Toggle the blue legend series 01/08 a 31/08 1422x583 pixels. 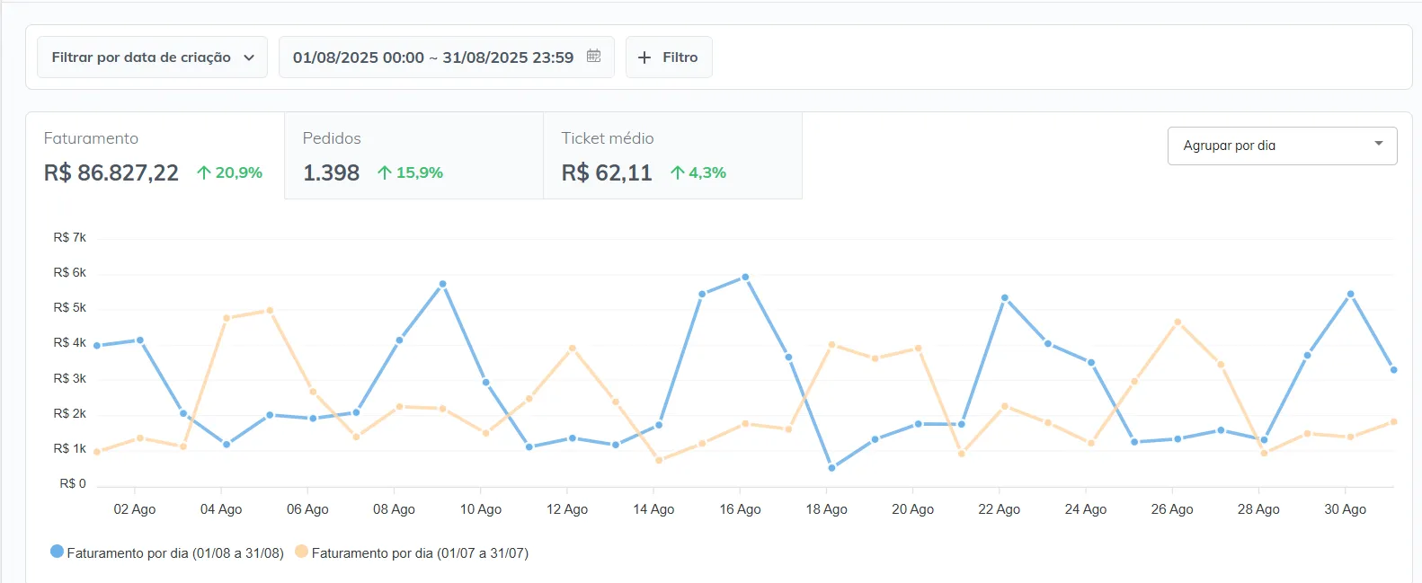[x=58, y=552]
